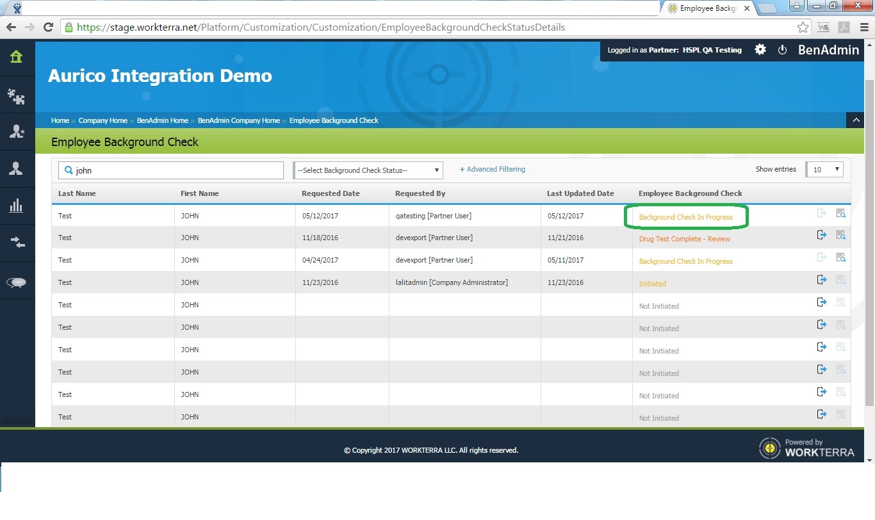Collapse the header using the up chevron
875x520 pixels.
coord(855,120)
